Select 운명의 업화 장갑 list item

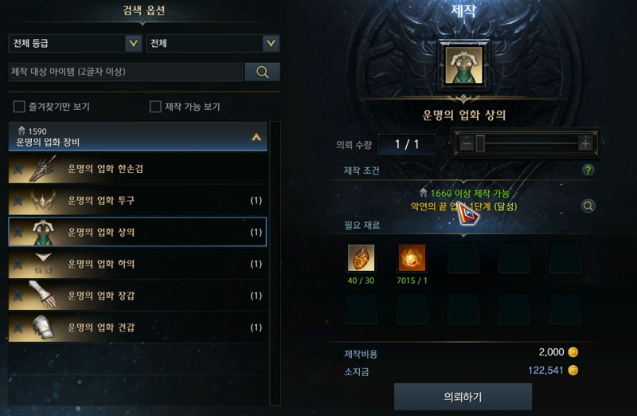(138, 295)
